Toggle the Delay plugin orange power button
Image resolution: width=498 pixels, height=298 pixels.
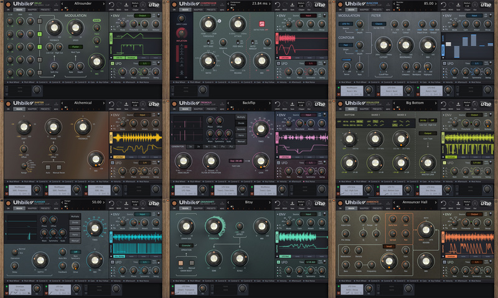(x=7, y=5)
